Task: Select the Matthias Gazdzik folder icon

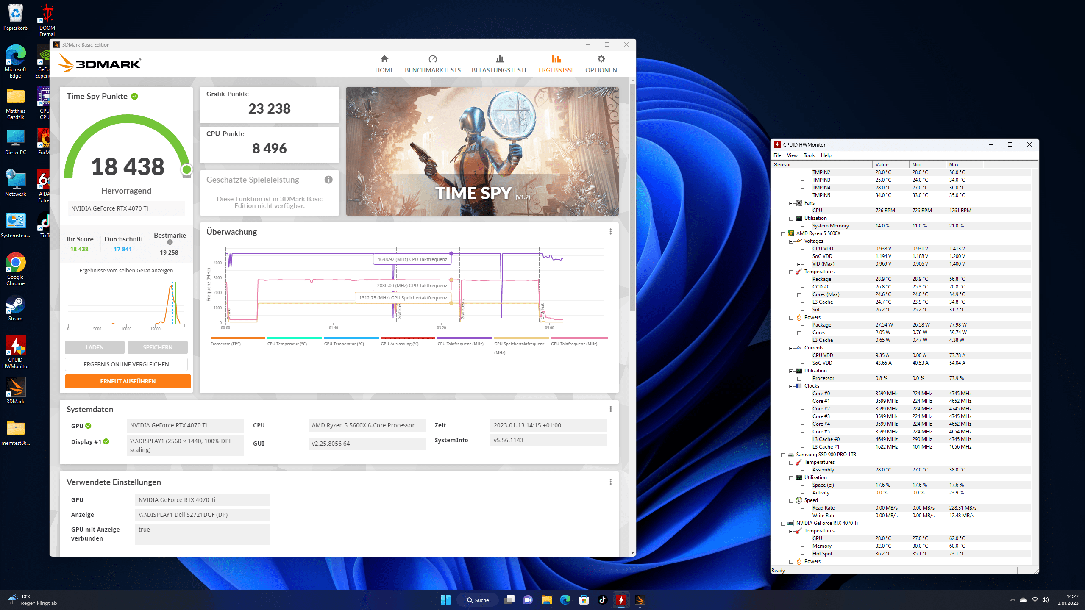Action: (16, 104)
